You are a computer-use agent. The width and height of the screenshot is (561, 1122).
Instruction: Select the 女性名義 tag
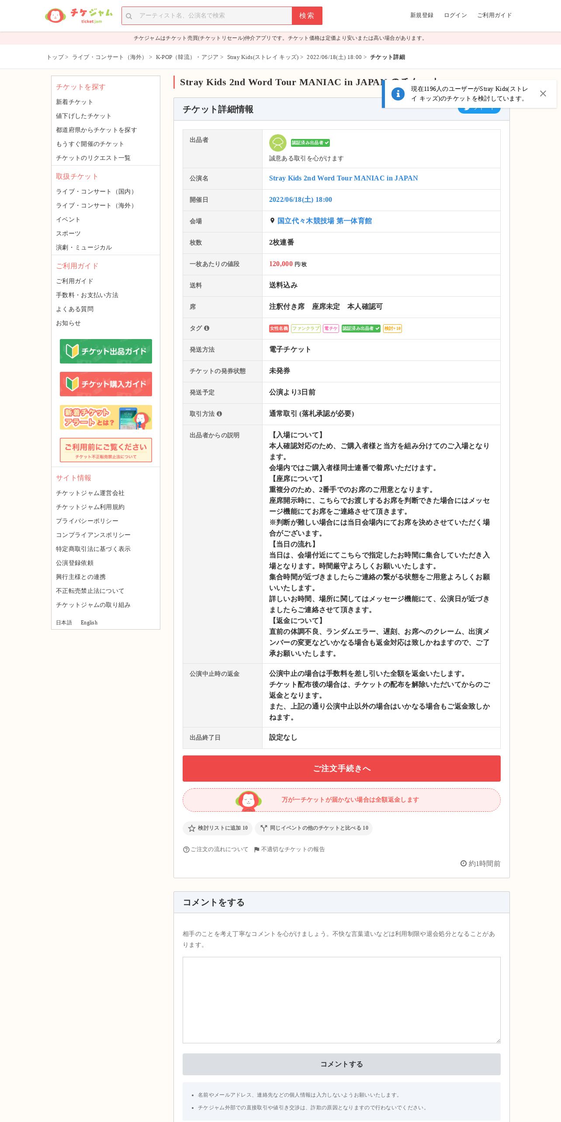click(x=279, y=329)
